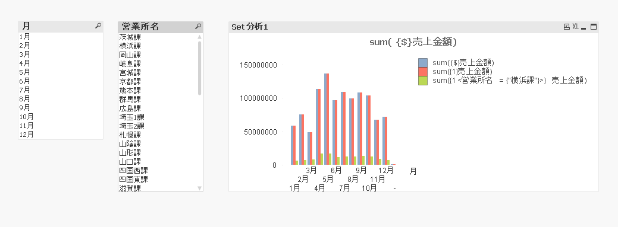
Task: Click the 7月 label on chart x-axis
Action: (x=344, y=188)
